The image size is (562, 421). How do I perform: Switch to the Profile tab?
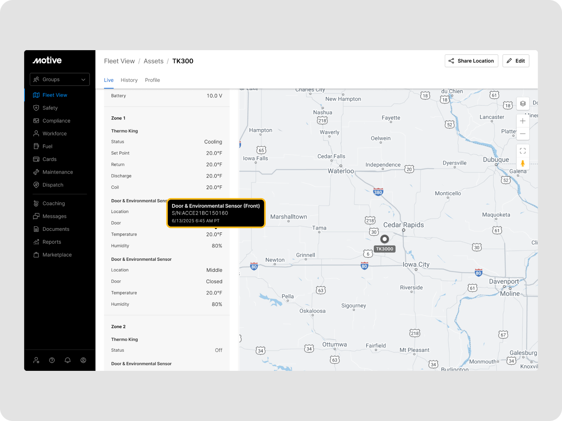coord(152,80)
